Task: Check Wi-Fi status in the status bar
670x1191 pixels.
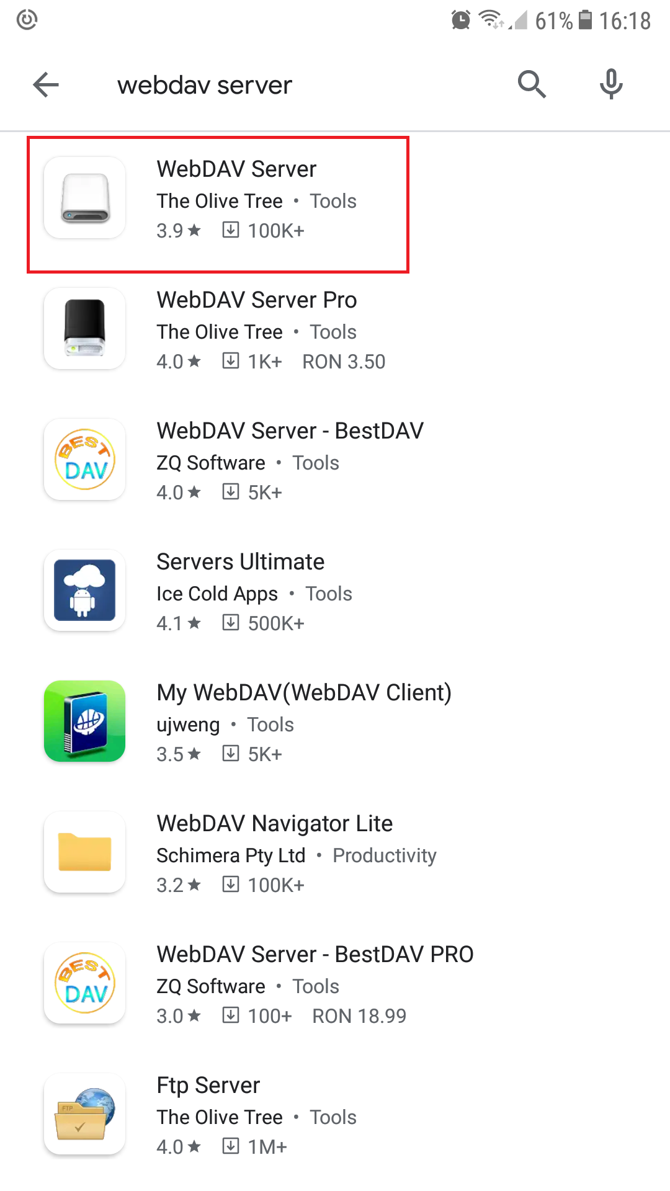Action: pos(491,20)
